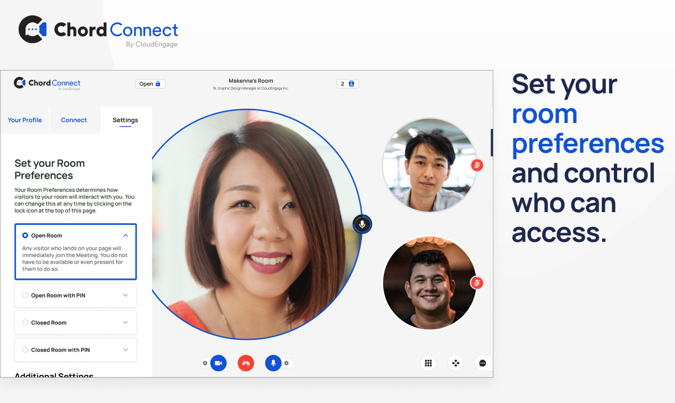Click bottom participant's video thumbnail
The image size is (675, 403).
click(429, 283)
